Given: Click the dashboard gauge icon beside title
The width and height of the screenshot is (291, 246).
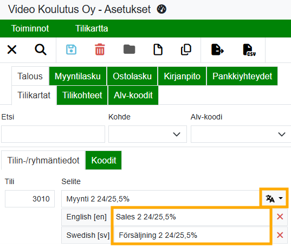Looking at the screenshot, I should pyautogui.click(x=161, y=9).
